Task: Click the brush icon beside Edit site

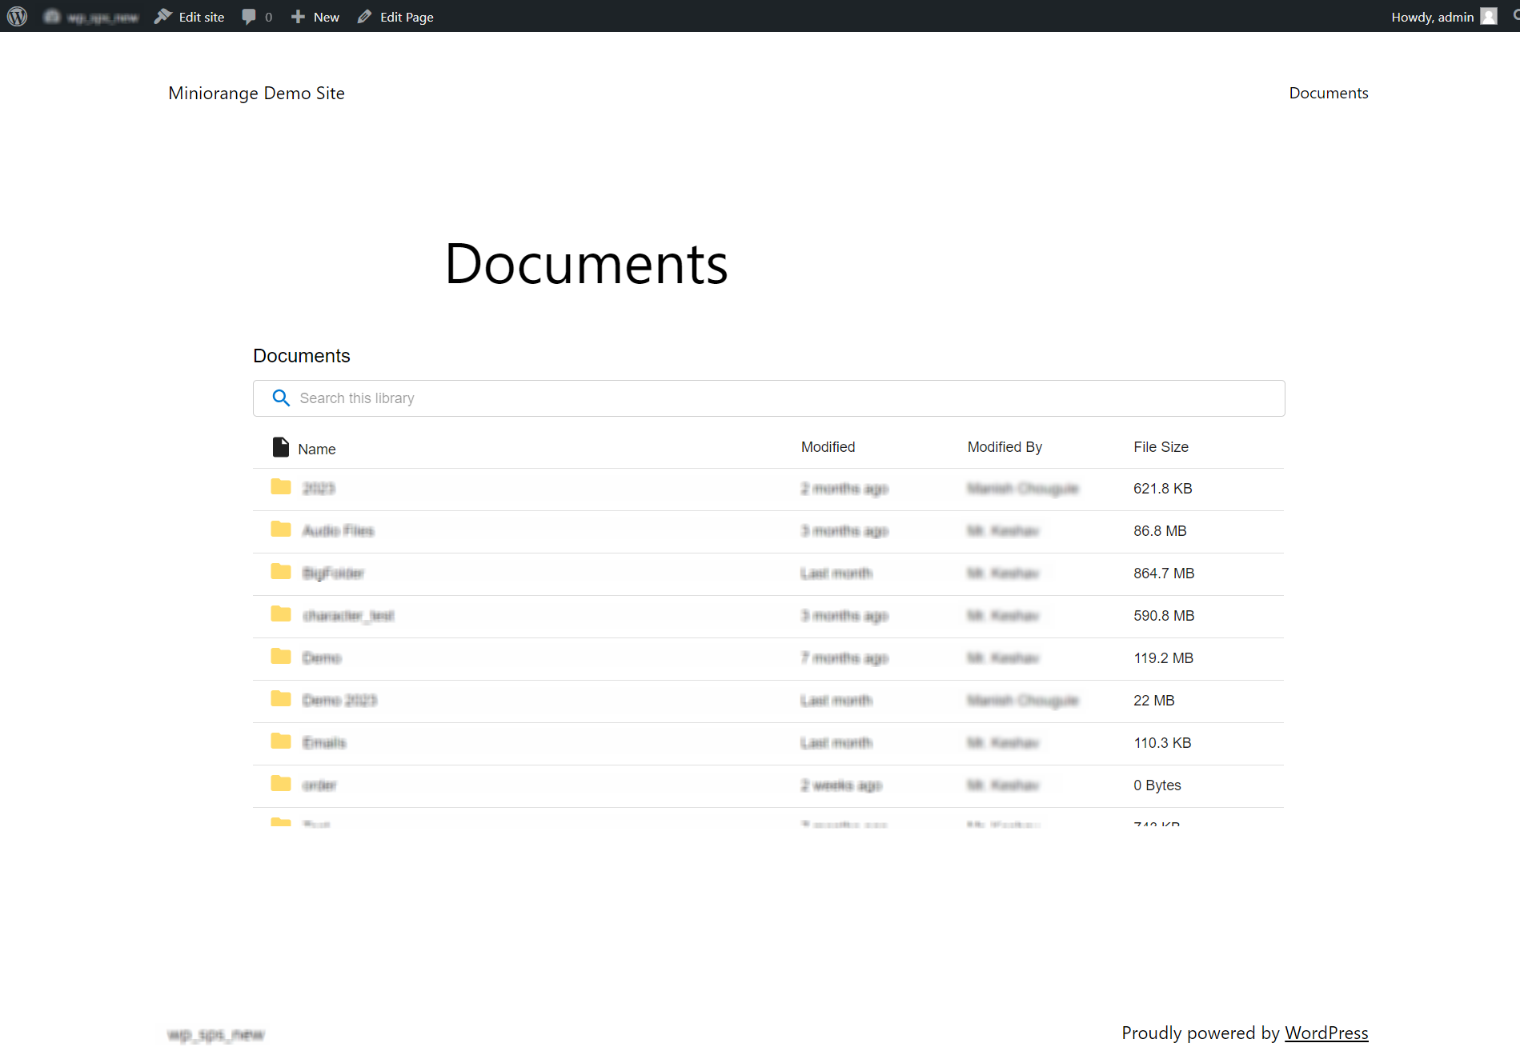Action: [163, 16]
